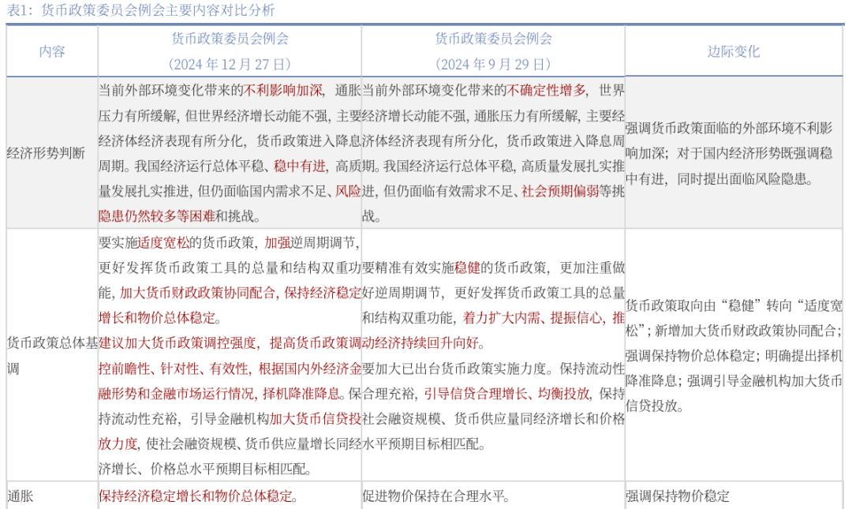Click red text '稳中有进' in December cell
Screen dimensions: 852x509
[300, 166]
